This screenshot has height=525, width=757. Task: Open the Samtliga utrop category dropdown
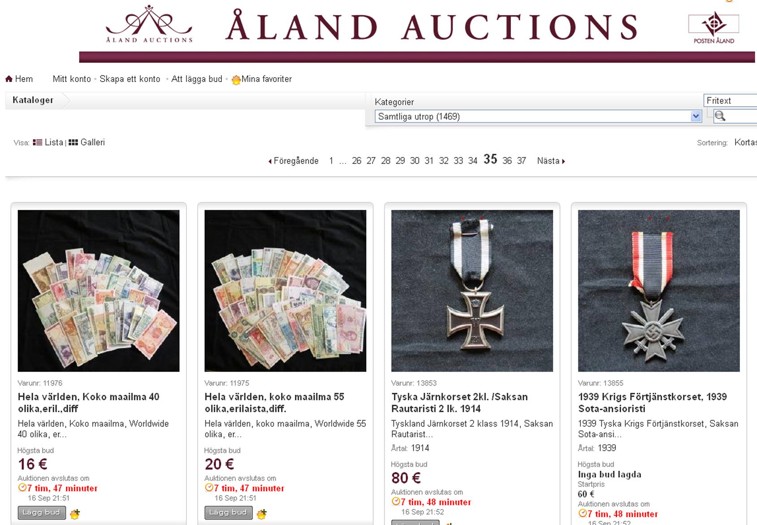click(538, 117)
